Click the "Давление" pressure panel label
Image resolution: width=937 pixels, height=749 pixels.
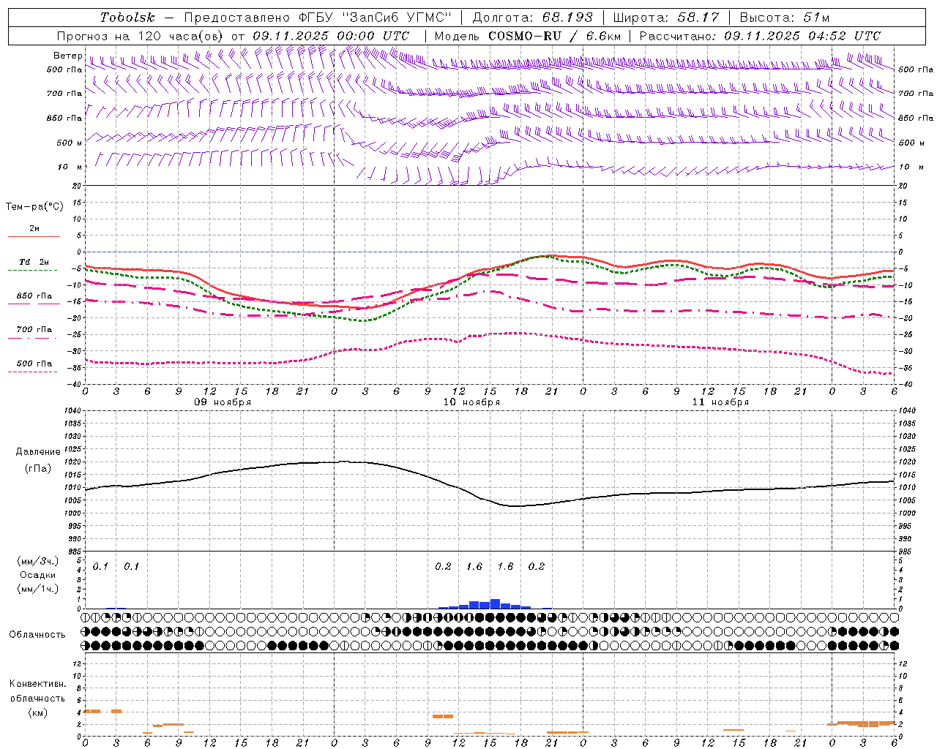[38, 452]
